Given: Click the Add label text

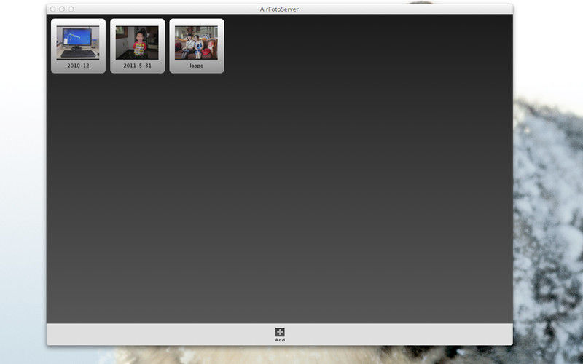Looking at the screenshot, I should tap(280, 340).
